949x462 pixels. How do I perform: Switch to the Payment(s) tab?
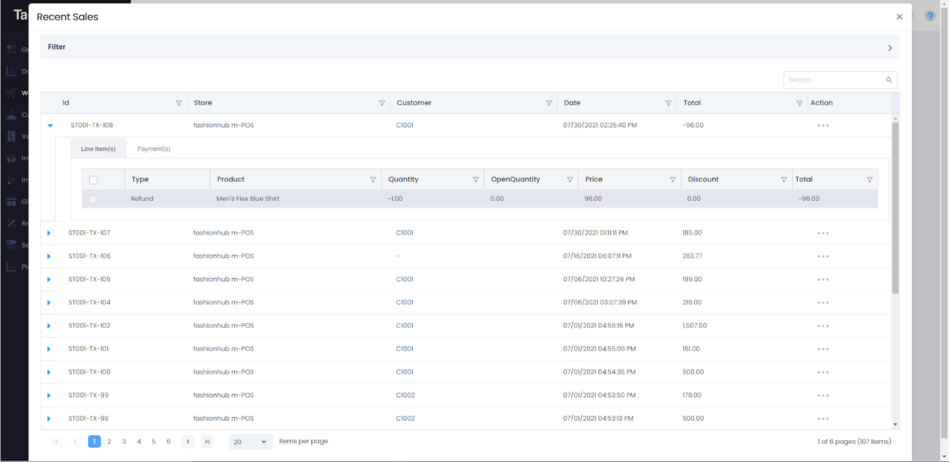click(x=154, y=149)
